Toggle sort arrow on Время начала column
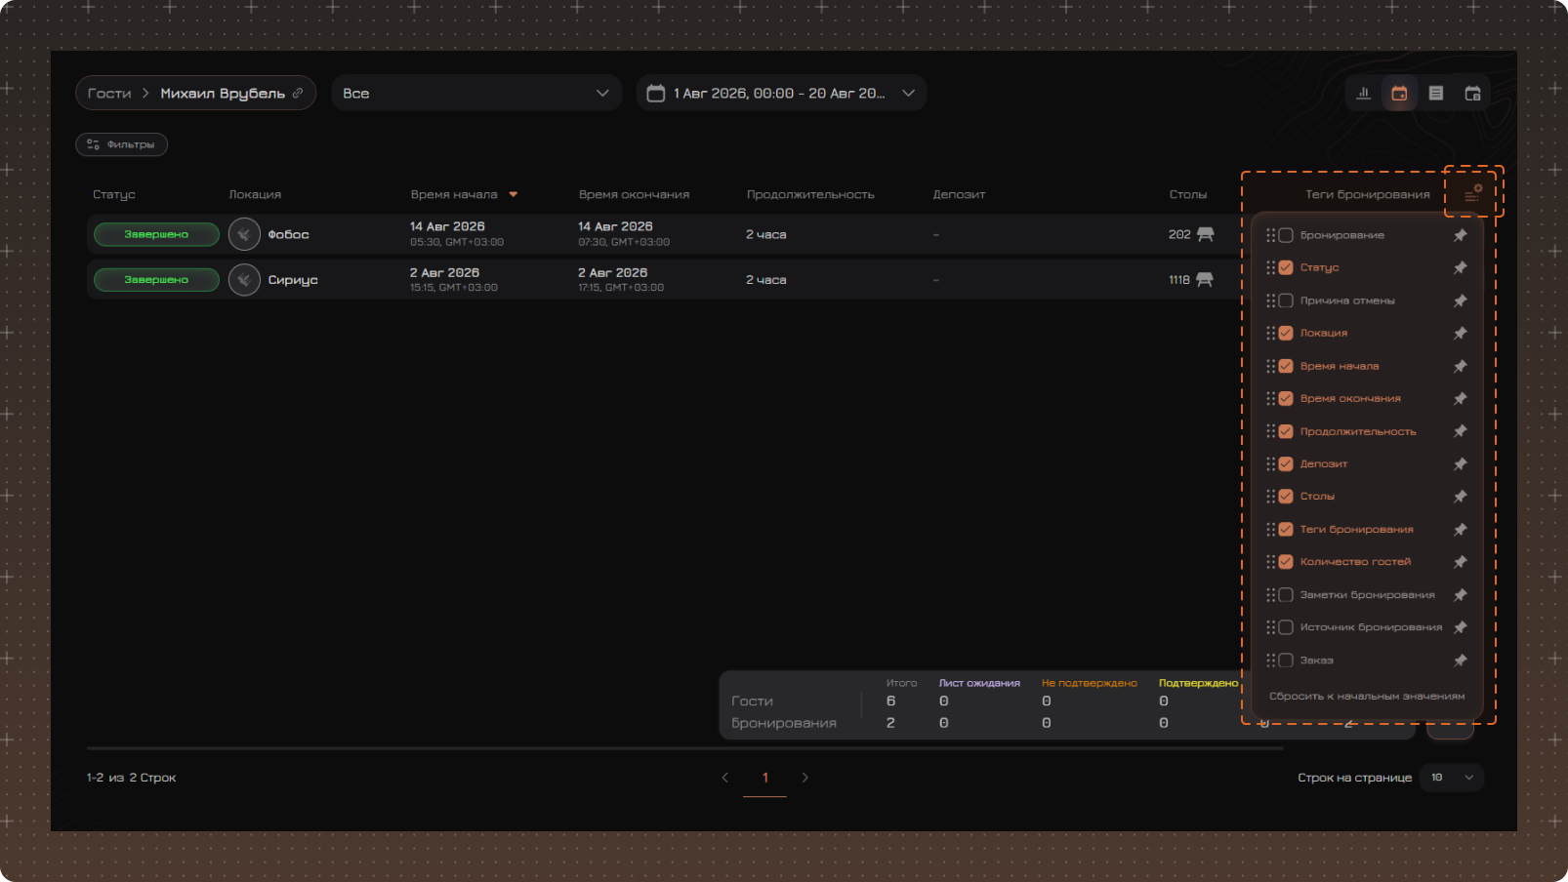The image size is (1568, 882). 514,195
